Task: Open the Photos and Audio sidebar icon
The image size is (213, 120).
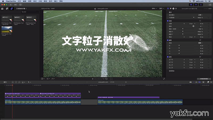Action: click(7, 9)
